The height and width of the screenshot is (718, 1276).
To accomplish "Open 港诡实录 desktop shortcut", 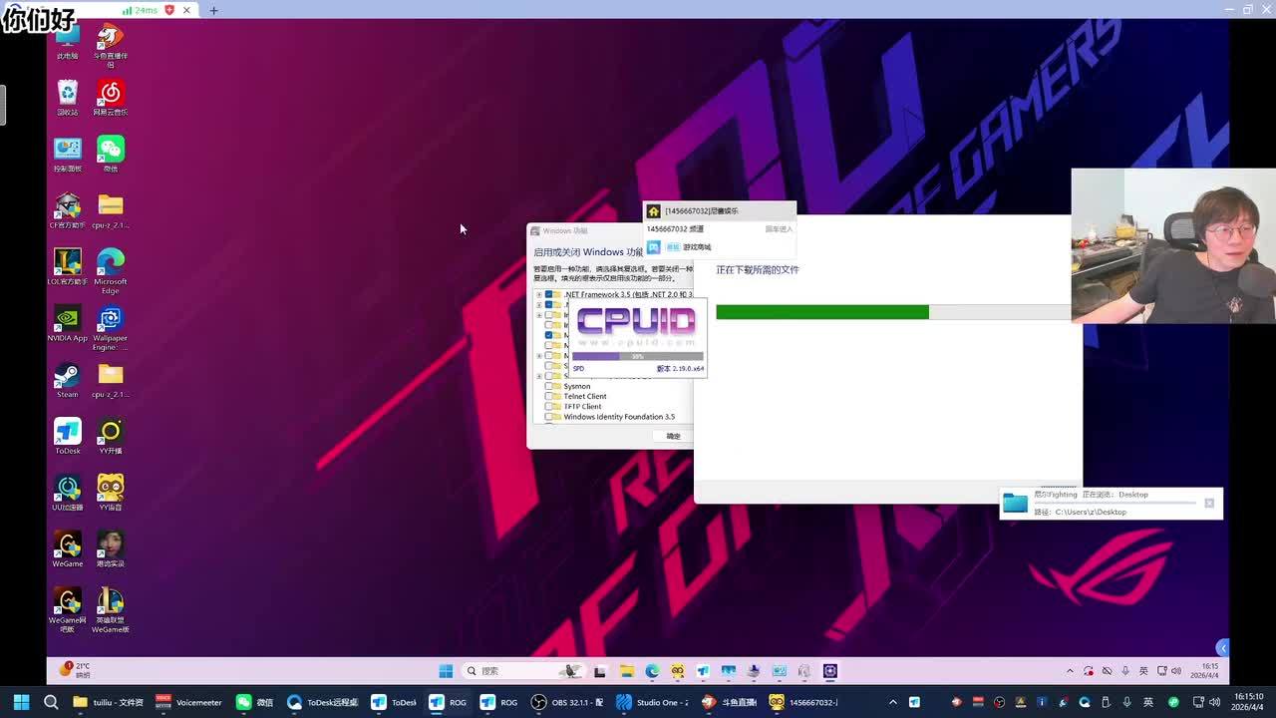I will click(x=111, y=549).
